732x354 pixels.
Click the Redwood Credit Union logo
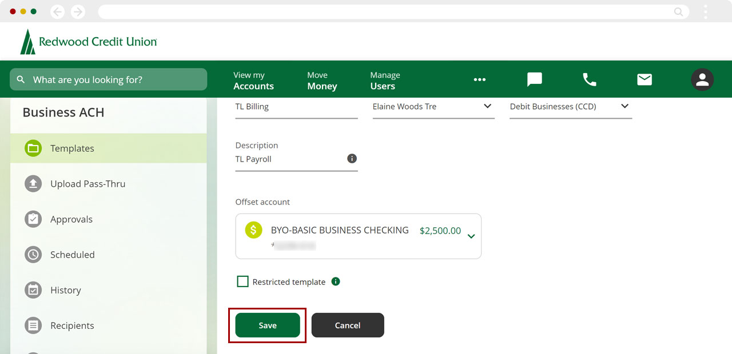pos(89,42)
